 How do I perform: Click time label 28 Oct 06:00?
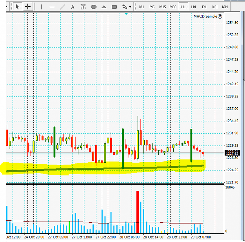[129, 237]
